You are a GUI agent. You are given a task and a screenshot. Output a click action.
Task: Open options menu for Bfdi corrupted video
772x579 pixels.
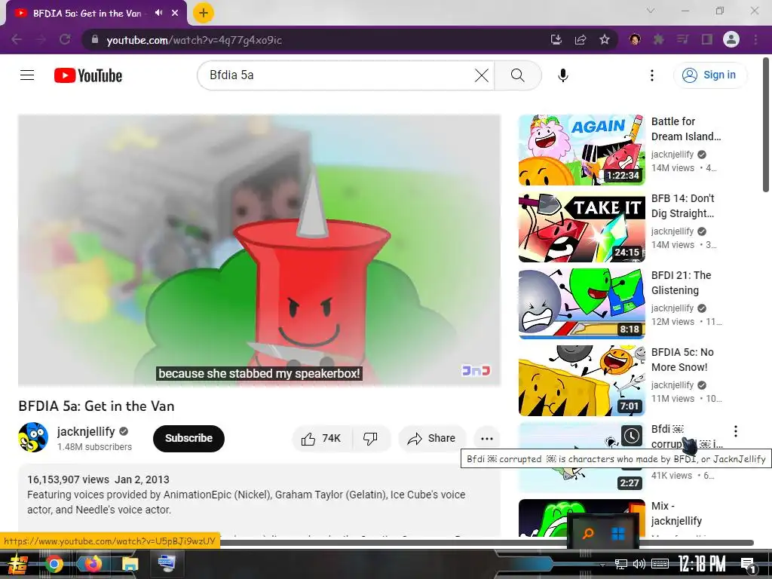click(736, 431)
